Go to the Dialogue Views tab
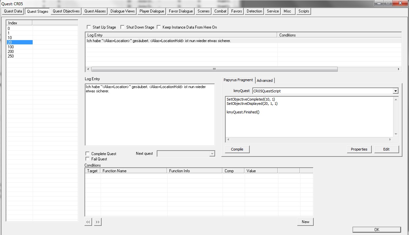This screenshot has height=235, width=409. [x=123, y=11]
